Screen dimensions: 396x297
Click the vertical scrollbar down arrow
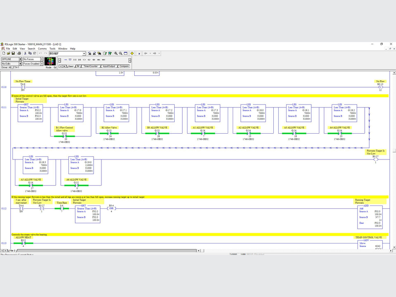tap(394, 247)
